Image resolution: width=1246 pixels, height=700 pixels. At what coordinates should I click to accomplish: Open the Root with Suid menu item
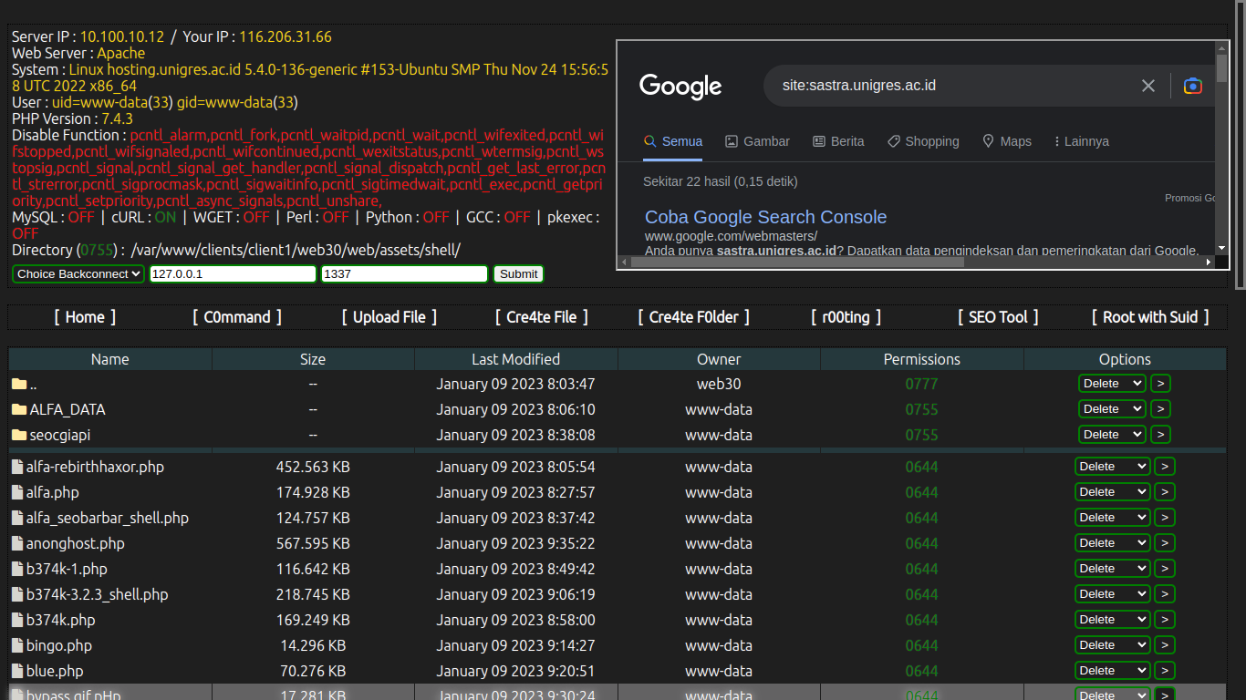[x=1150, y=317]
